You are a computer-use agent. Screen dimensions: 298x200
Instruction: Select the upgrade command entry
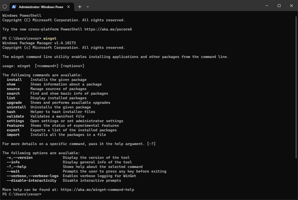coord(14,102)
